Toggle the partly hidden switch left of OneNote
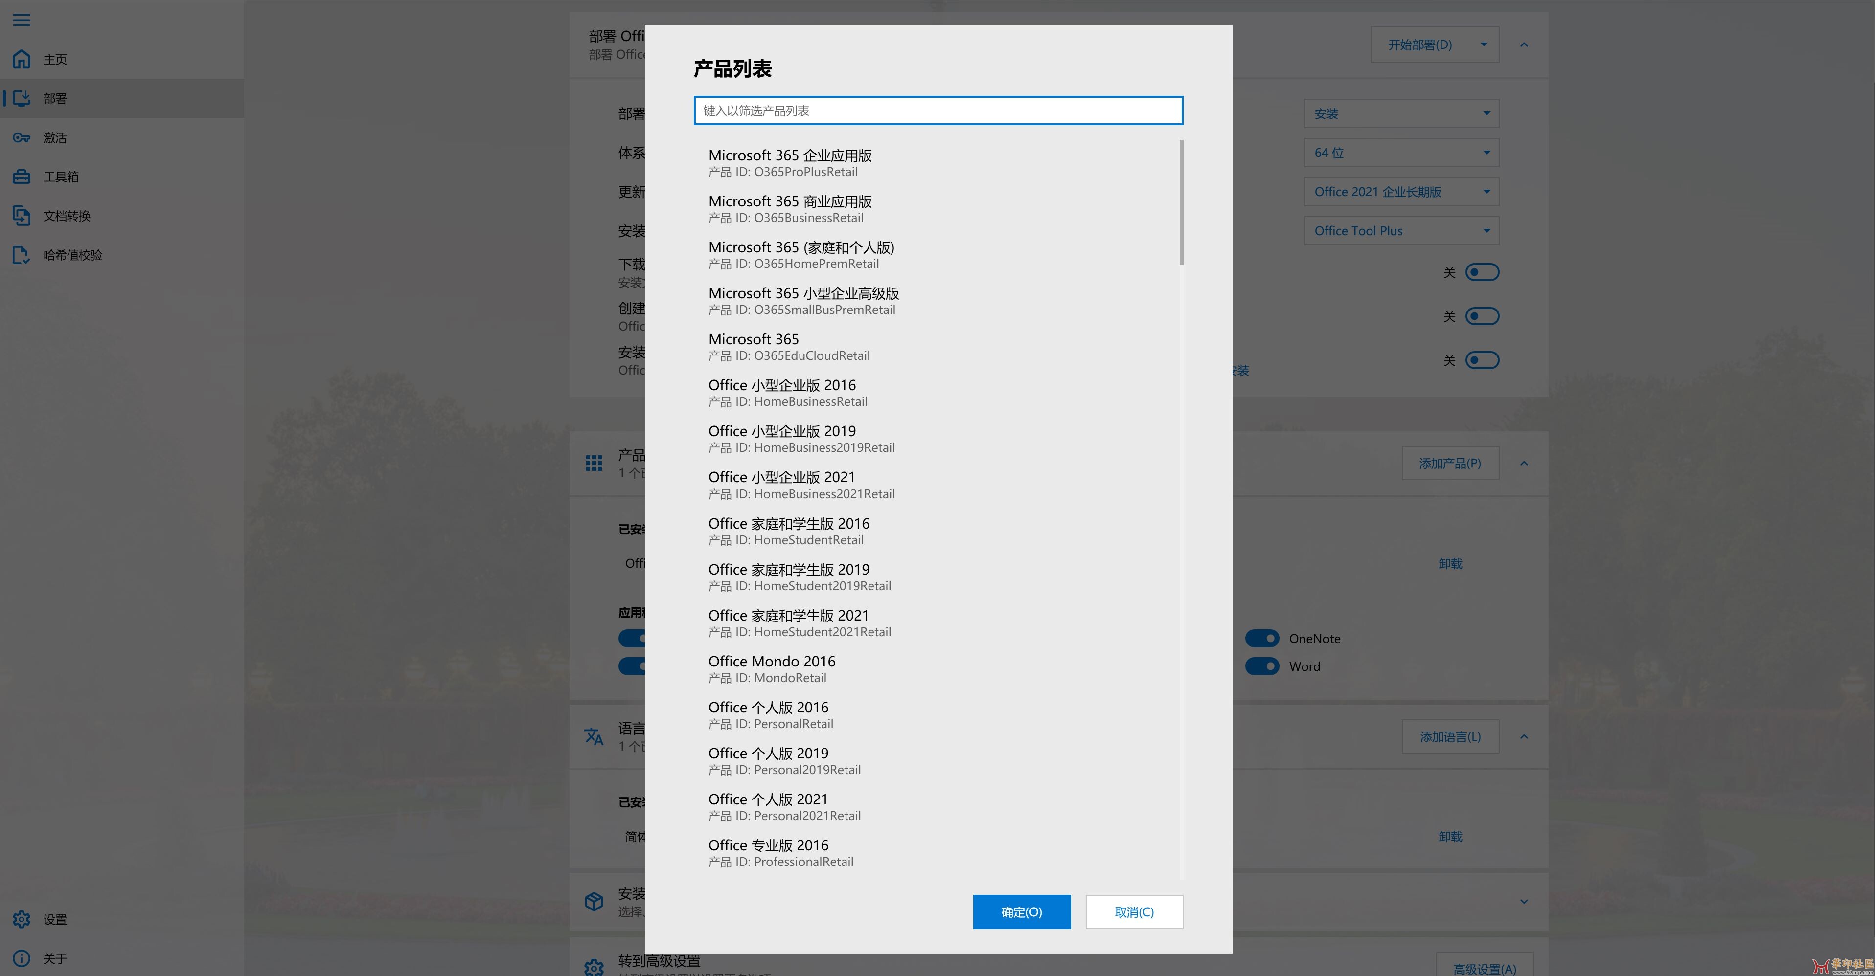This screenshot has height=976, width=1875. (x=632, y=639)
